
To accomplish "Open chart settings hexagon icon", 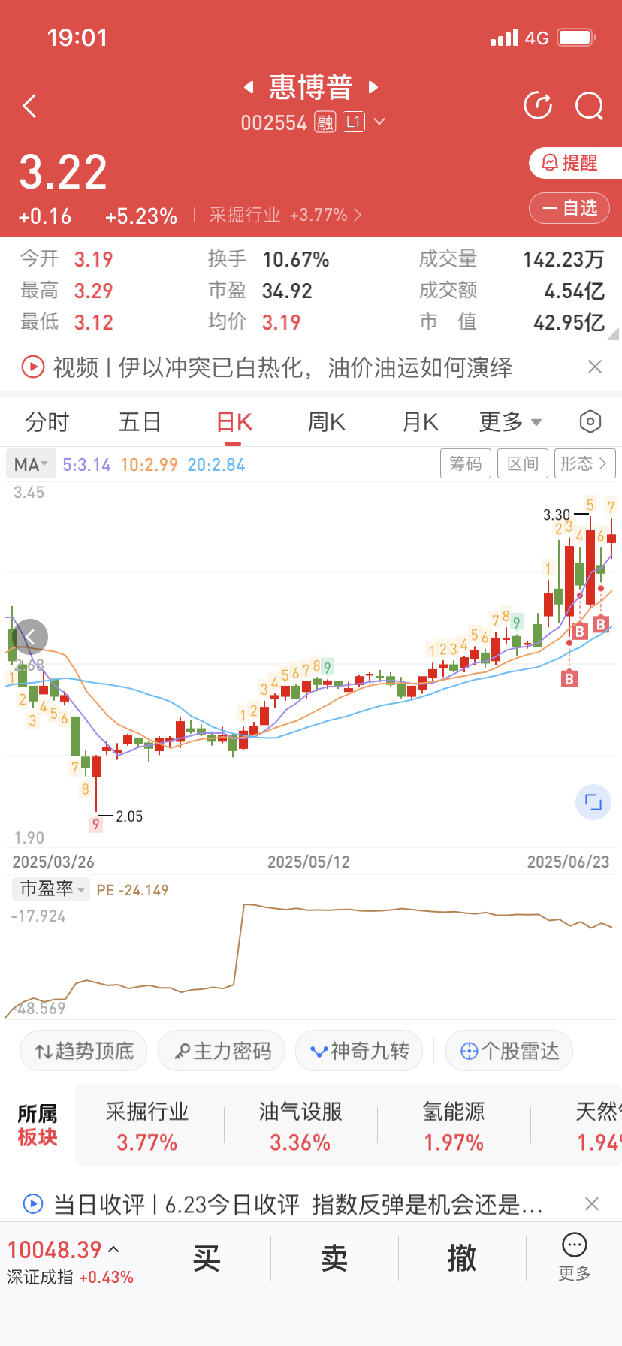I will [x=590, y=422].
